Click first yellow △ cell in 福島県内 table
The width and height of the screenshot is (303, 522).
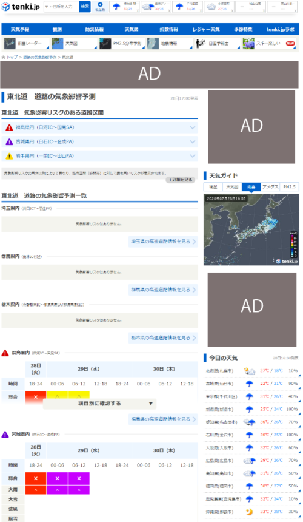pos(57,396)
